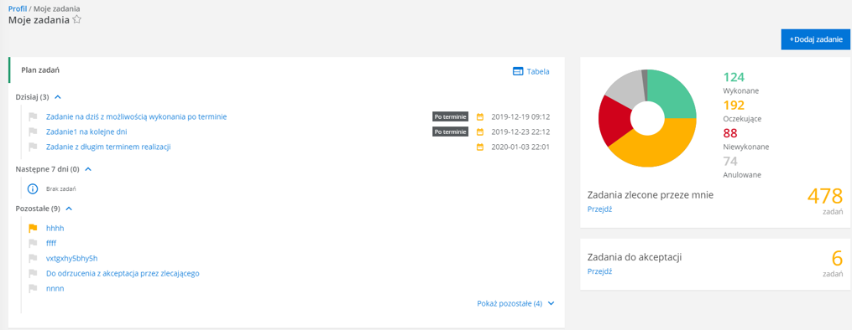This screenshot has height=330, width=852.
Task: Toggle flag next to 'Zadanie1 na kolejne dni'
Action: point(33,131)
